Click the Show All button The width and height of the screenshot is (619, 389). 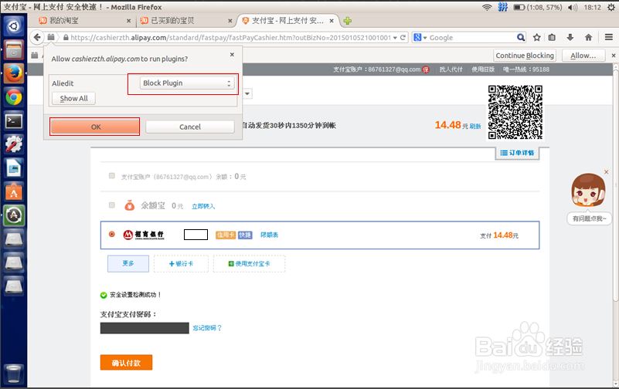(74, 99)
